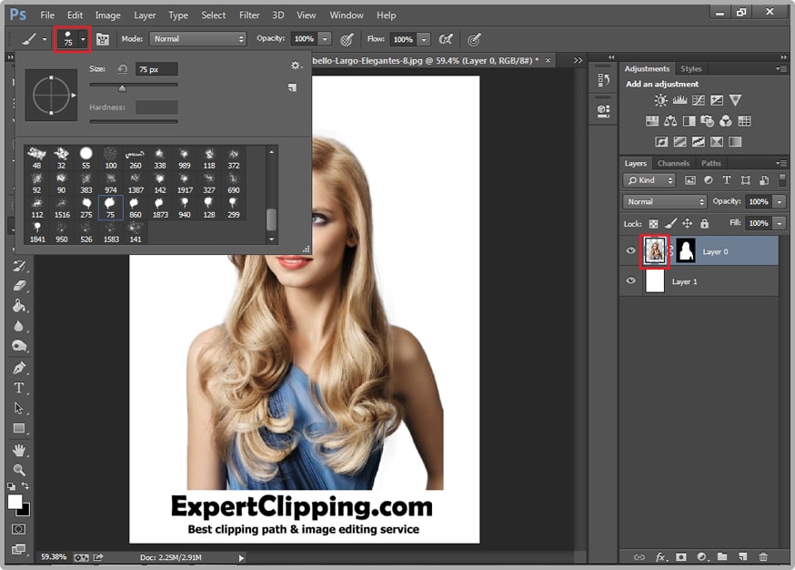Click the Paint Bucket tool
Viewport: 795px width, 570px height.
coord(18,306)
